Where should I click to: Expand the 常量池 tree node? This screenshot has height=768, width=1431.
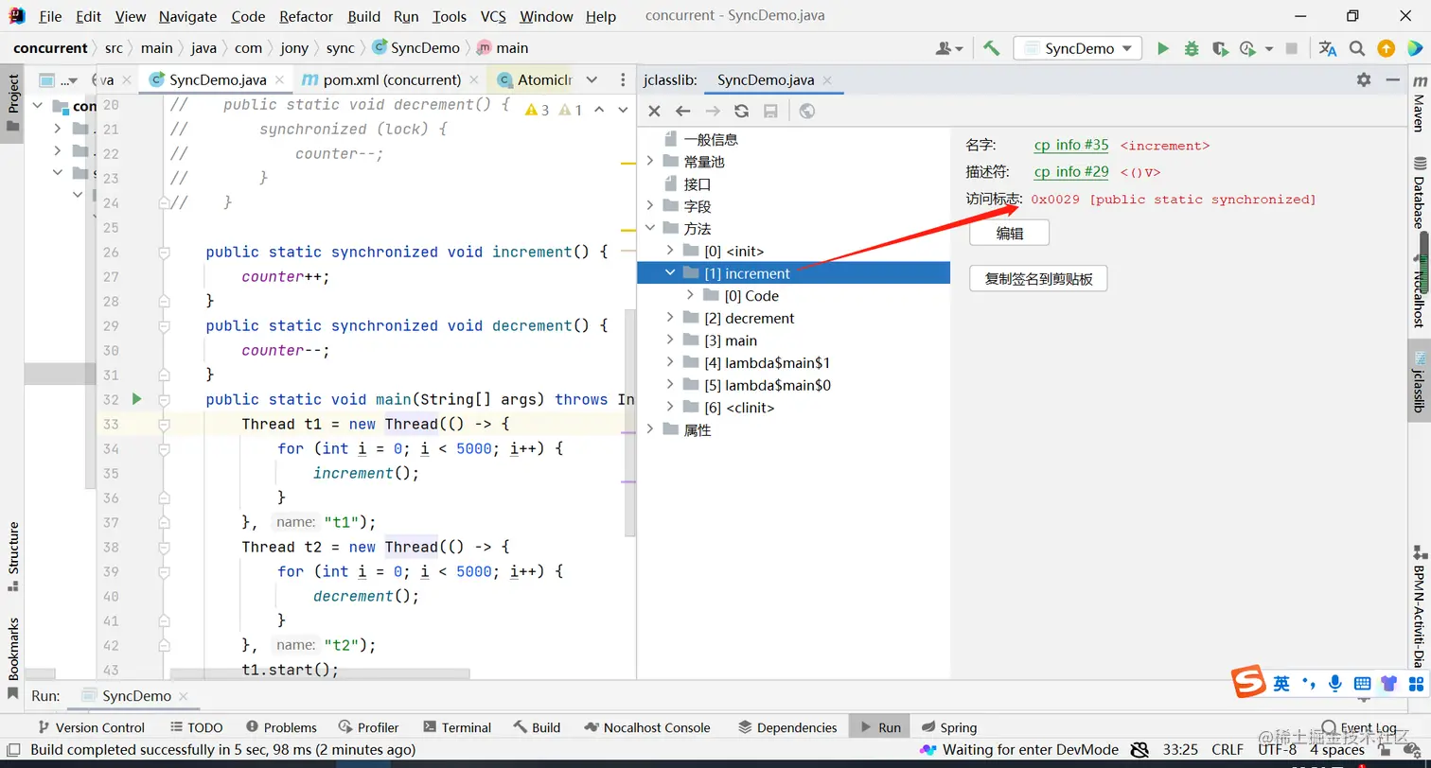click(650, 162)
